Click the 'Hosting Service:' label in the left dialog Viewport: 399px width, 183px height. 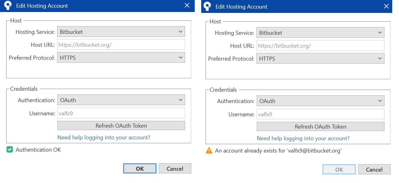tap(35, 32)
